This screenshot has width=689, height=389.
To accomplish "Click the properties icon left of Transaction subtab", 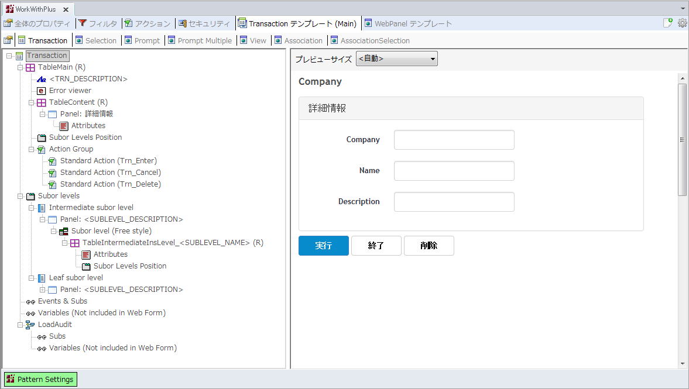I will [x=8, y=40].
